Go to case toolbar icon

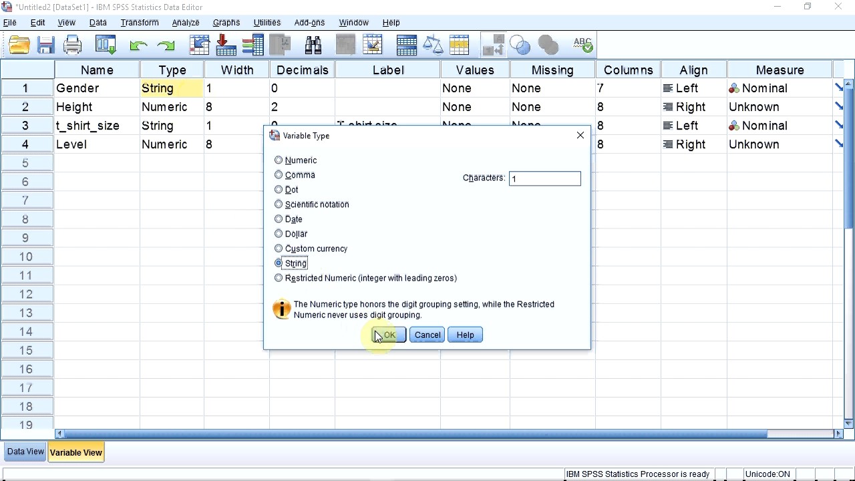pos(200,45)
